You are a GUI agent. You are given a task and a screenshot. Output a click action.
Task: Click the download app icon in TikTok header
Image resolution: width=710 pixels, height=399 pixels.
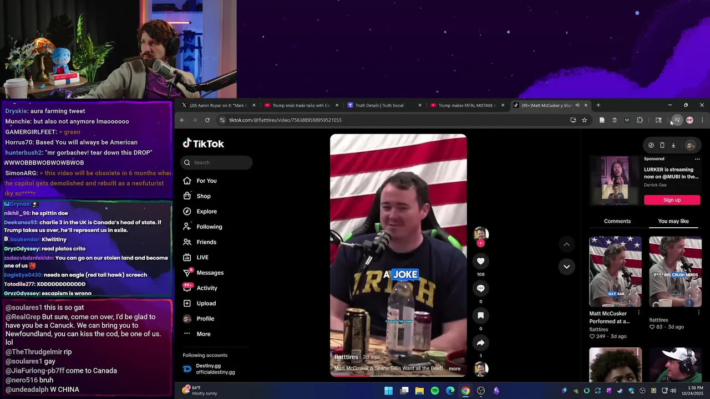coord(673,145)
